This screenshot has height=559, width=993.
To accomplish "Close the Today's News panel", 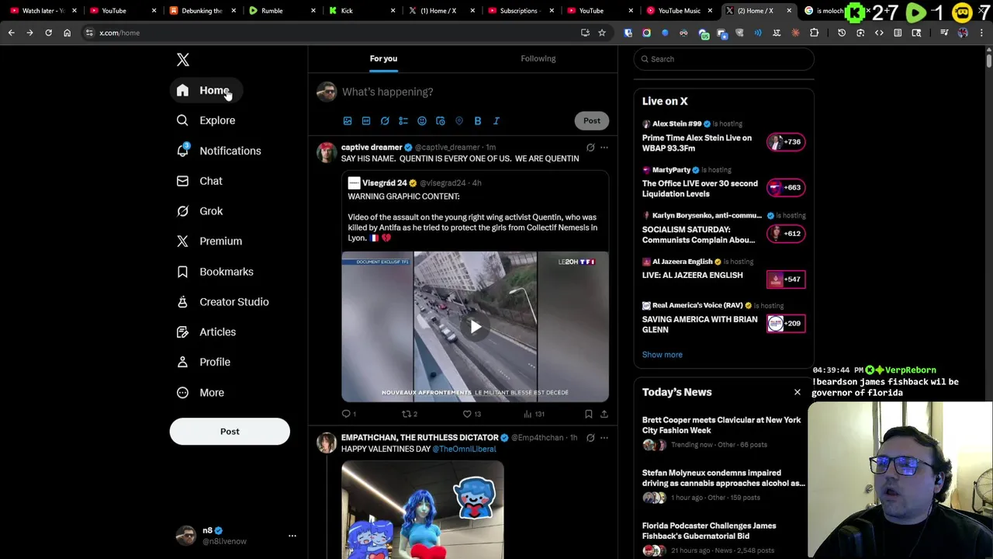I will (x=797, y=392).
